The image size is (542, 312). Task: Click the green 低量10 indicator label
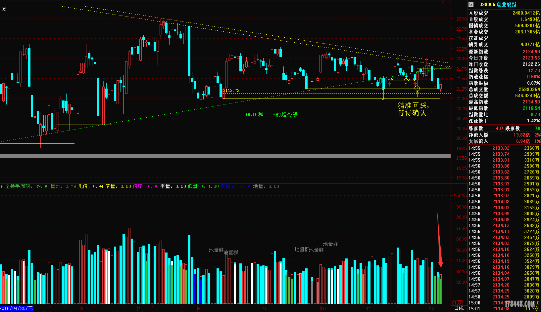click(196, 186)
